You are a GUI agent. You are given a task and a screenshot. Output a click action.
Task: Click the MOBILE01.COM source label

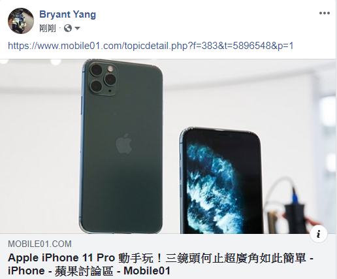pyautogui.click(x=40, y=244)
